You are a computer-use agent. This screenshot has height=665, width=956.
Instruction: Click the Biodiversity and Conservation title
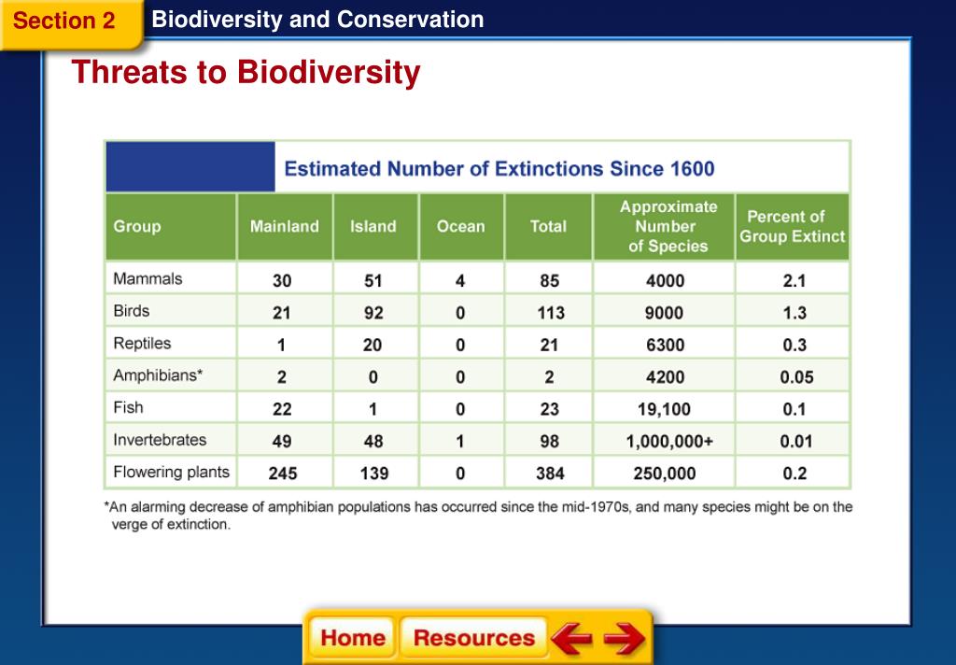tap(317, 20)
